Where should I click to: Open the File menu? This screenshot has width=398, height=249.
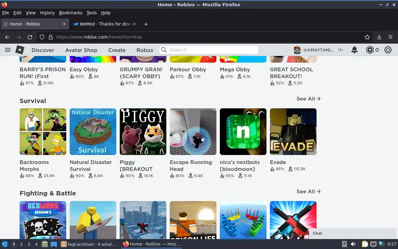[6, 13]
